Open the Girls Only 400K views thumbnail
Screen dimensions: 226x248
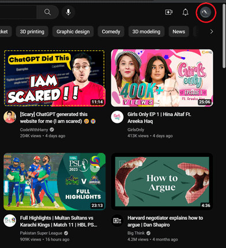pos(162,78)
